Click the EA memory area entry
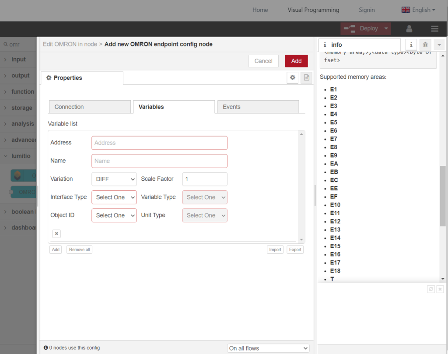The width and height of the screenshot is (448, 354). [334, 164]
